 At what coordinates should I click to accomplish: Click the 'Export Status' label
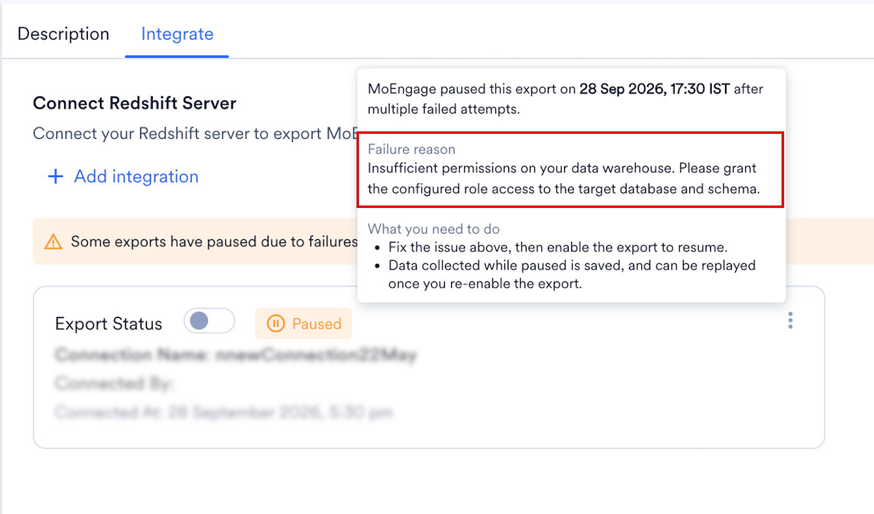pyautogui.click(x=109, y=324)
